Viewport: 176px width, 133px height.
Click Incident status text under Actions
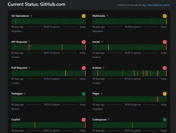tap(97, 83)
